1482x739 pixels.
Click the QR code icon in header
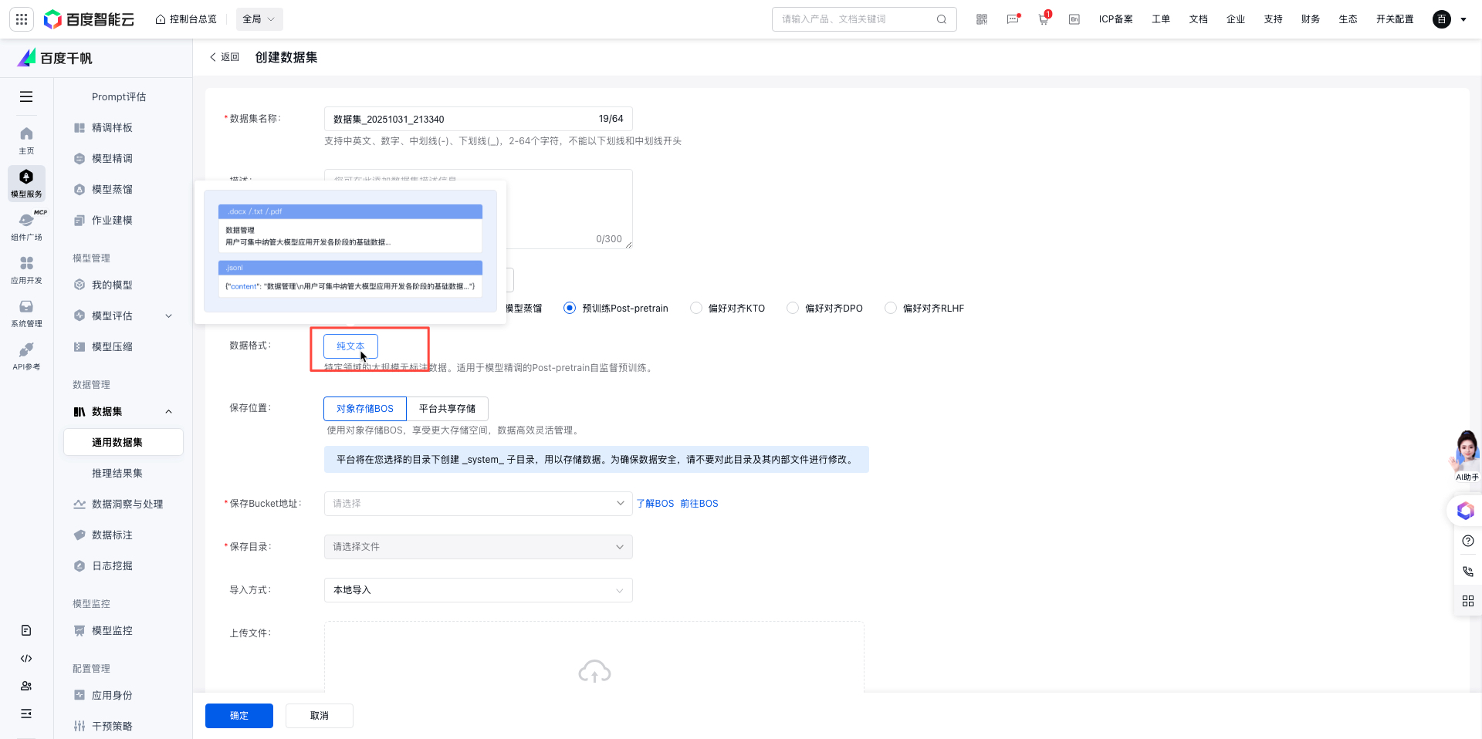pos(982,19)
